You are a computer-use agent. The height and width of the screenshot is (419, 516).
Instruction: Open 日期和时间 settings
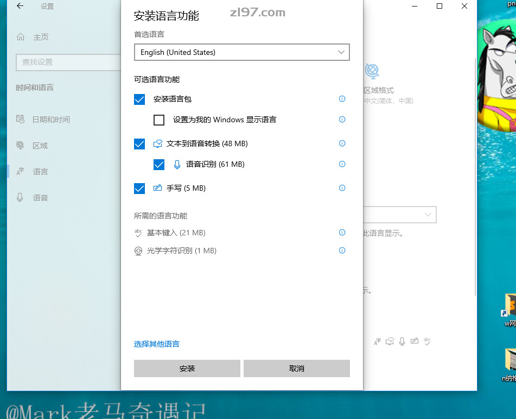coord(51,120)
